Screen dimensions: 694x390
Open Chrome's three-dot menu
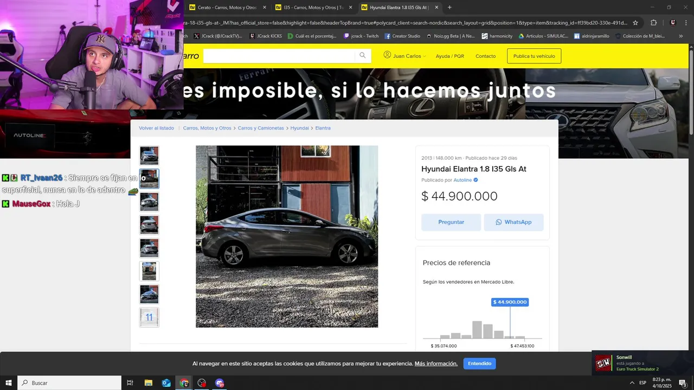pyautogui.click(x=687, y=23)
